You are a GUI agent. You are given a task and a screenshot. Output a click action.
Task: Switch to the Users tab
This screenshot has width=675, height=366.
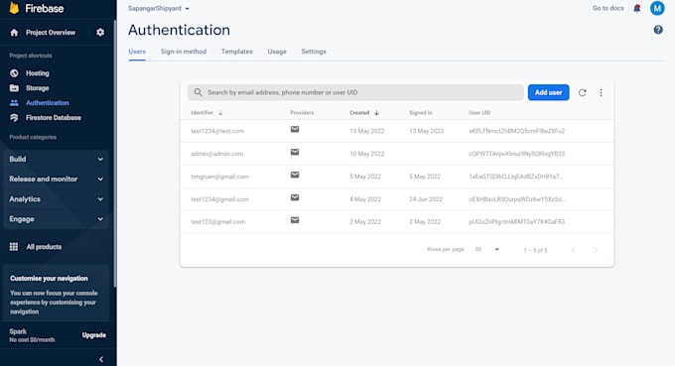tap(137, 52)
